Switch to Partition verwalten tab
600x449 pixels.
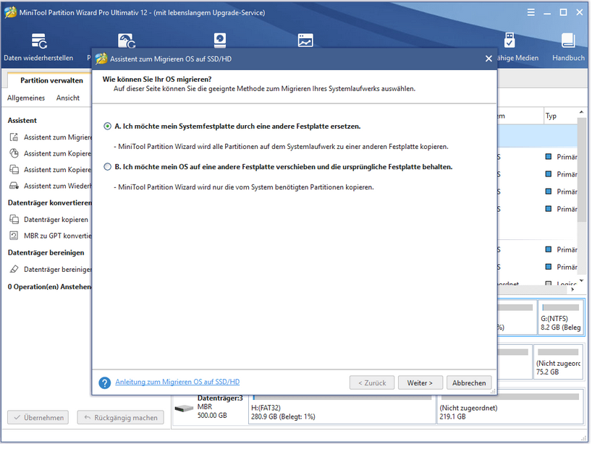[x=52, y=82]
